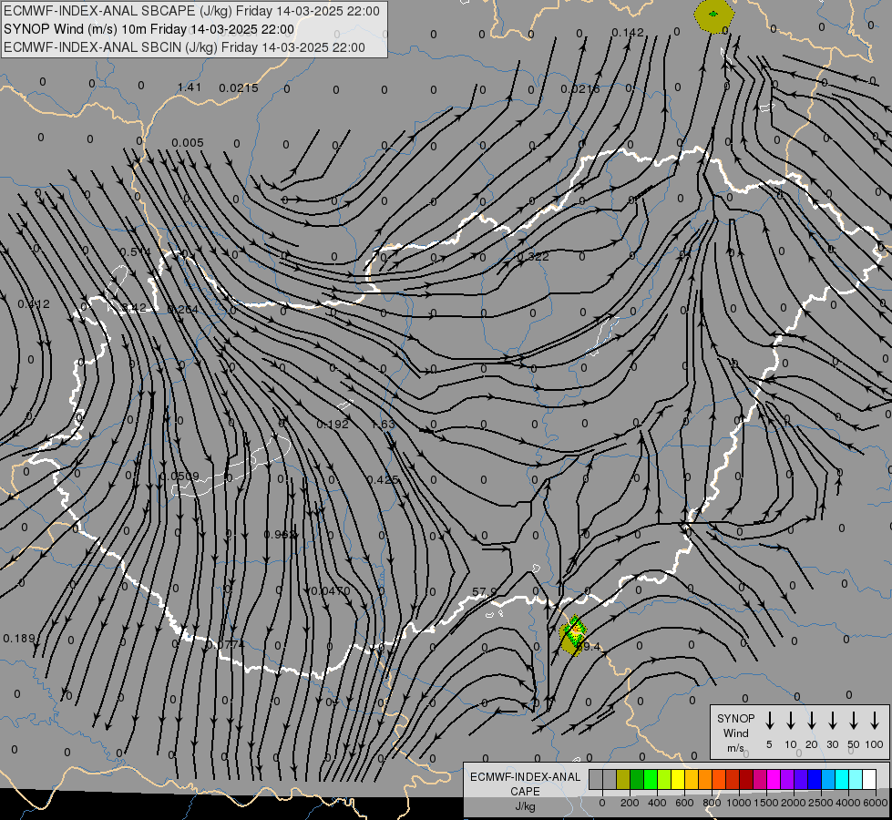
Task: Click the '200' CAPE scale label
Action: coord(630,803)
